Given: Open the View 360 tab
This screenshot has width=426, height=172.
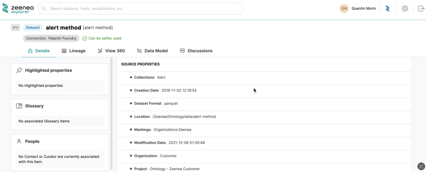Looking at the screenshot, I should click(x=111, y=51).
